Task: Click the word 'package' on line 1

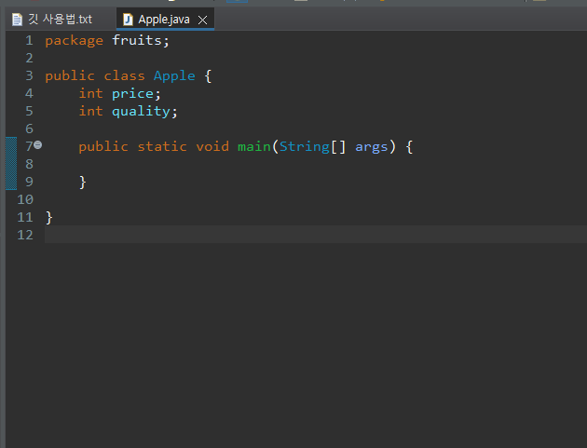Action: coord(75,40)
